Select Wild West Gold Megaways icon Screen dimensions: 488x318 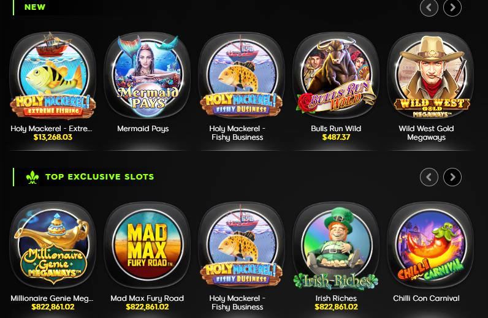click(x=431, y=75)
